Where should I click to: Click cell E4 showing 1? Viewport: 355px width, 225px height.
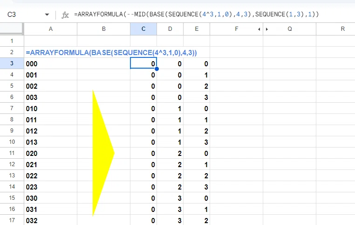coord(197,75)
